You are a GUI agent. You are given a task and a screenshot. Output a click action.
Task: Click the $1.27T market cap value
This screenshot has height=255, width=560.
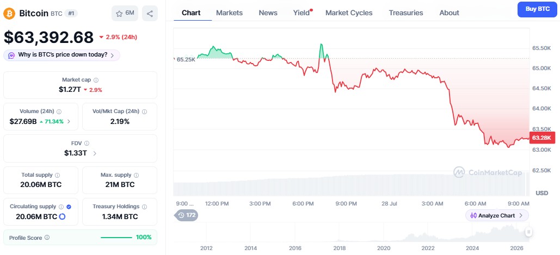[70, 90]
